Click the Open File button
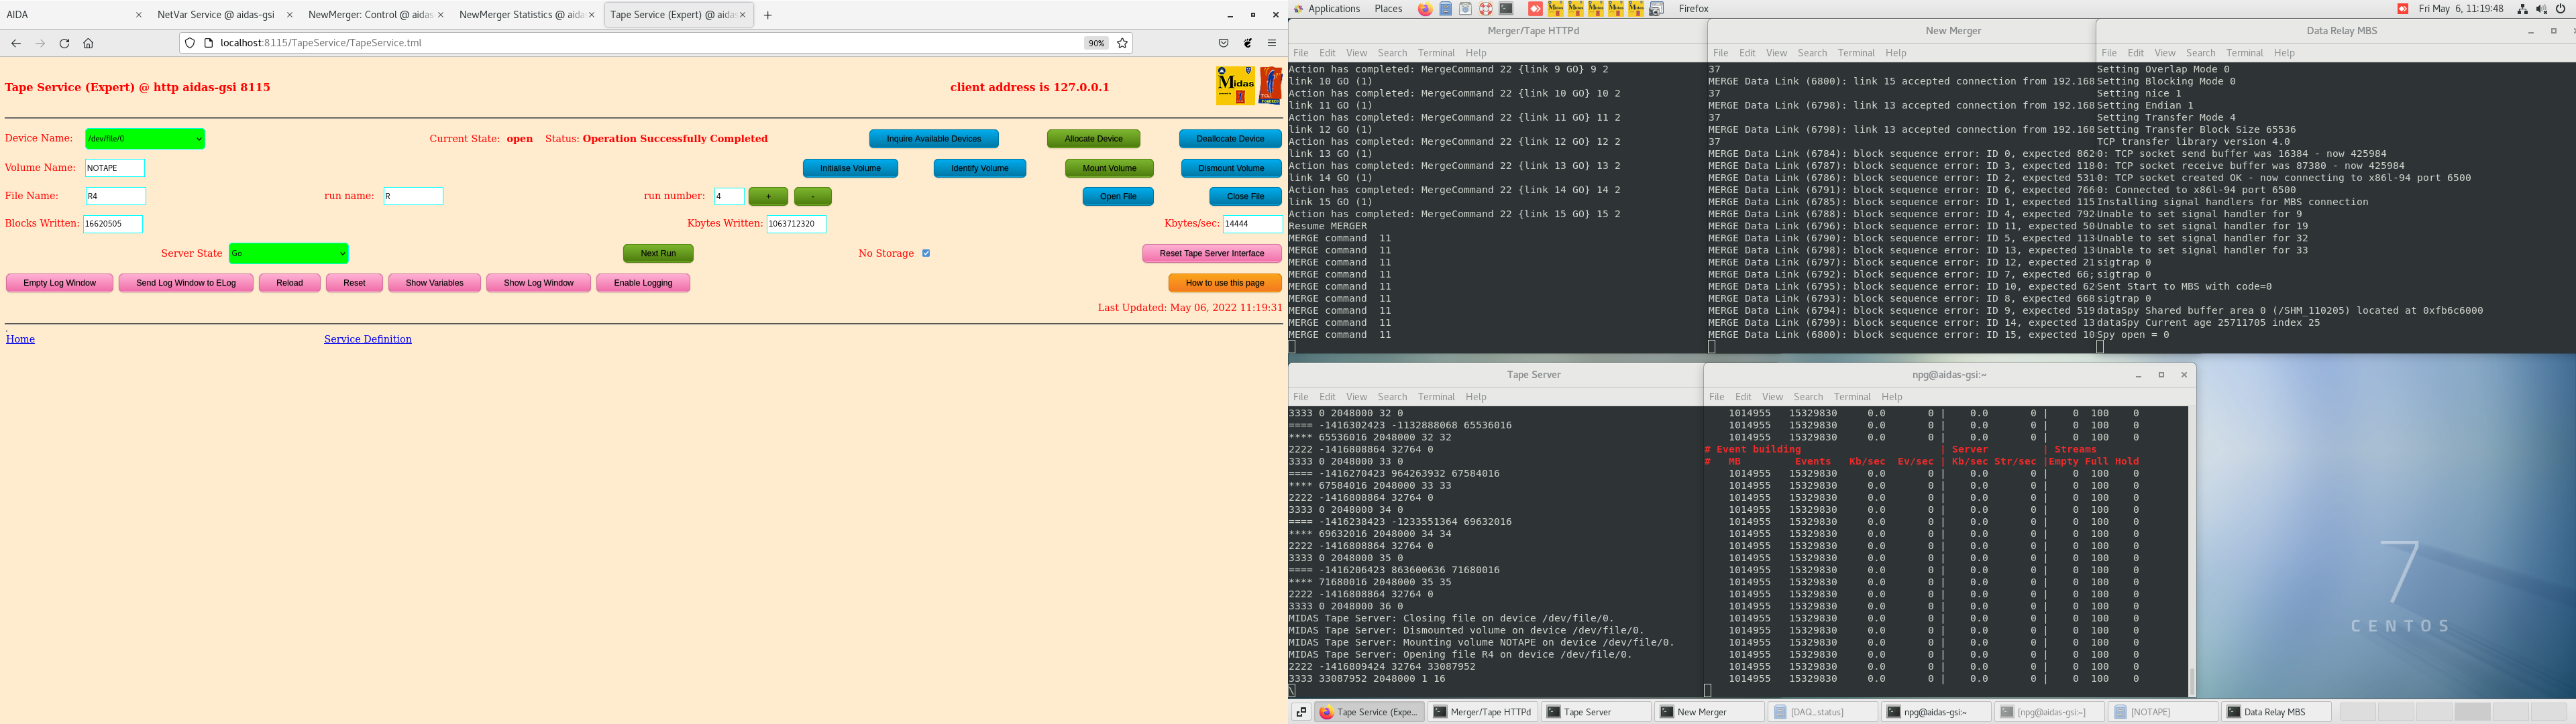 [x=1118, y=197]
